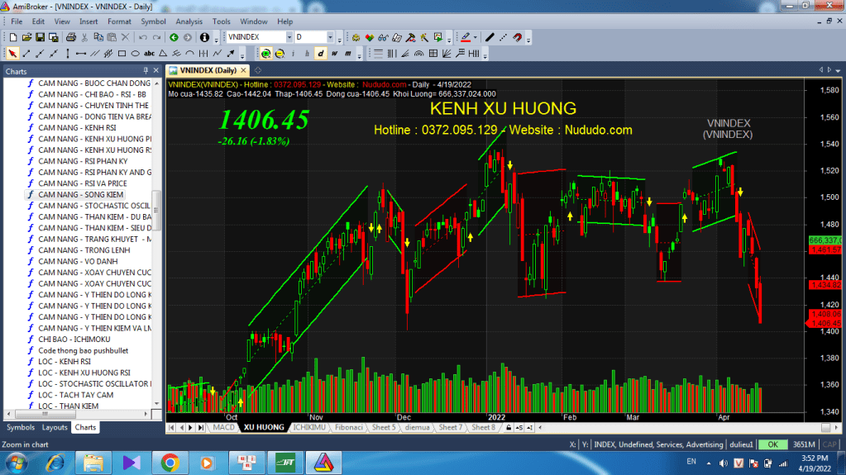The height and width of the screenshot is (475, 846).
Task: Click the zoom in chart icon
Action: [265, 54]
